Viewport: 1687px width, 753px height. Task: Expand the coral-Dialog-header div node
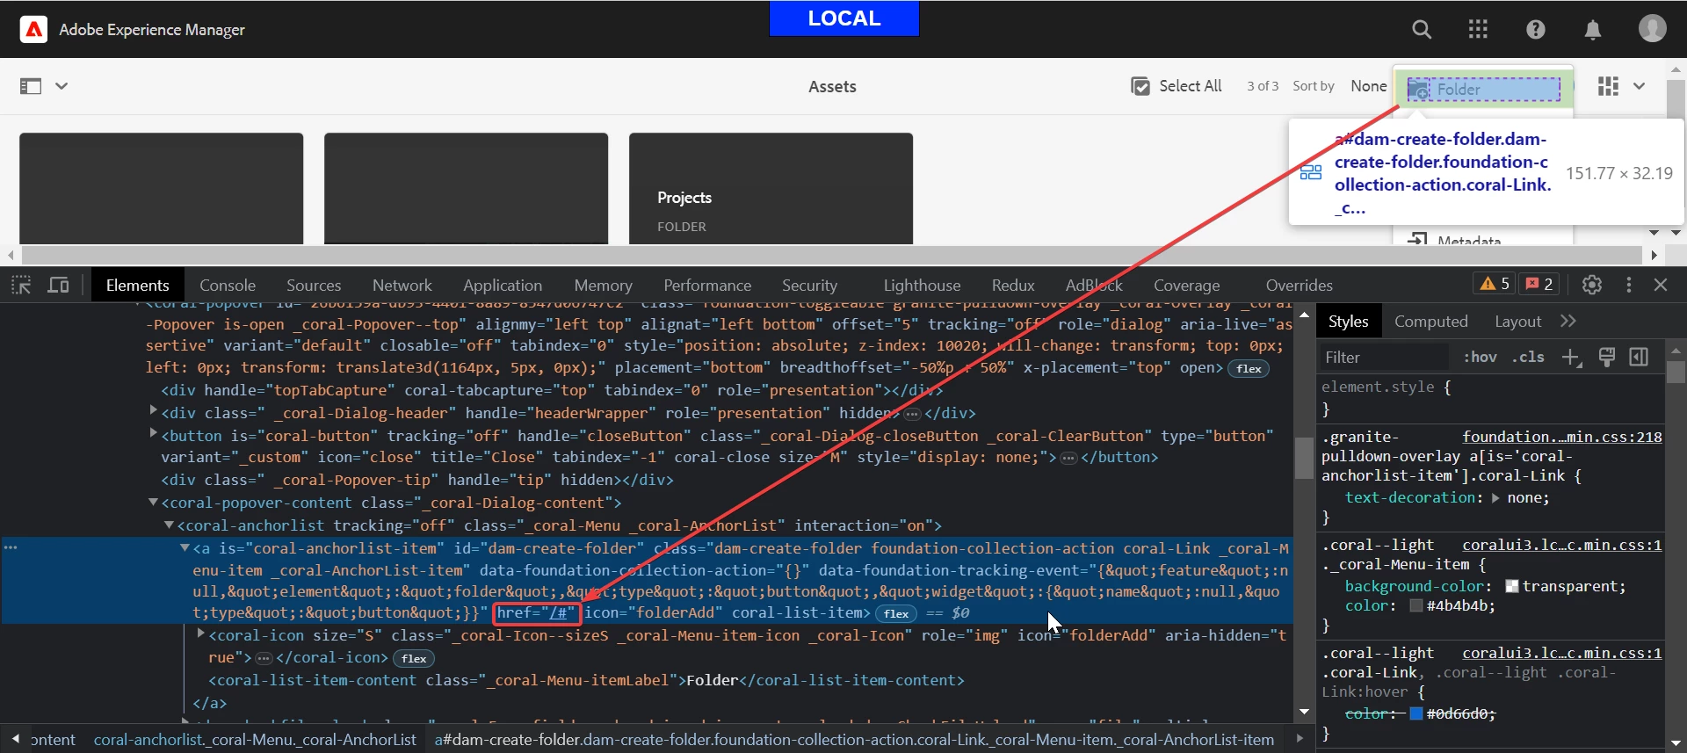tap(154, 410)
